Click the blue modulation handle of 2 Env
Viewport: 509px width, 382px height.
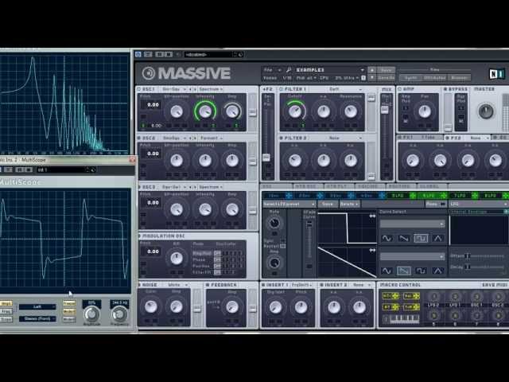click(x=320, y=196)
